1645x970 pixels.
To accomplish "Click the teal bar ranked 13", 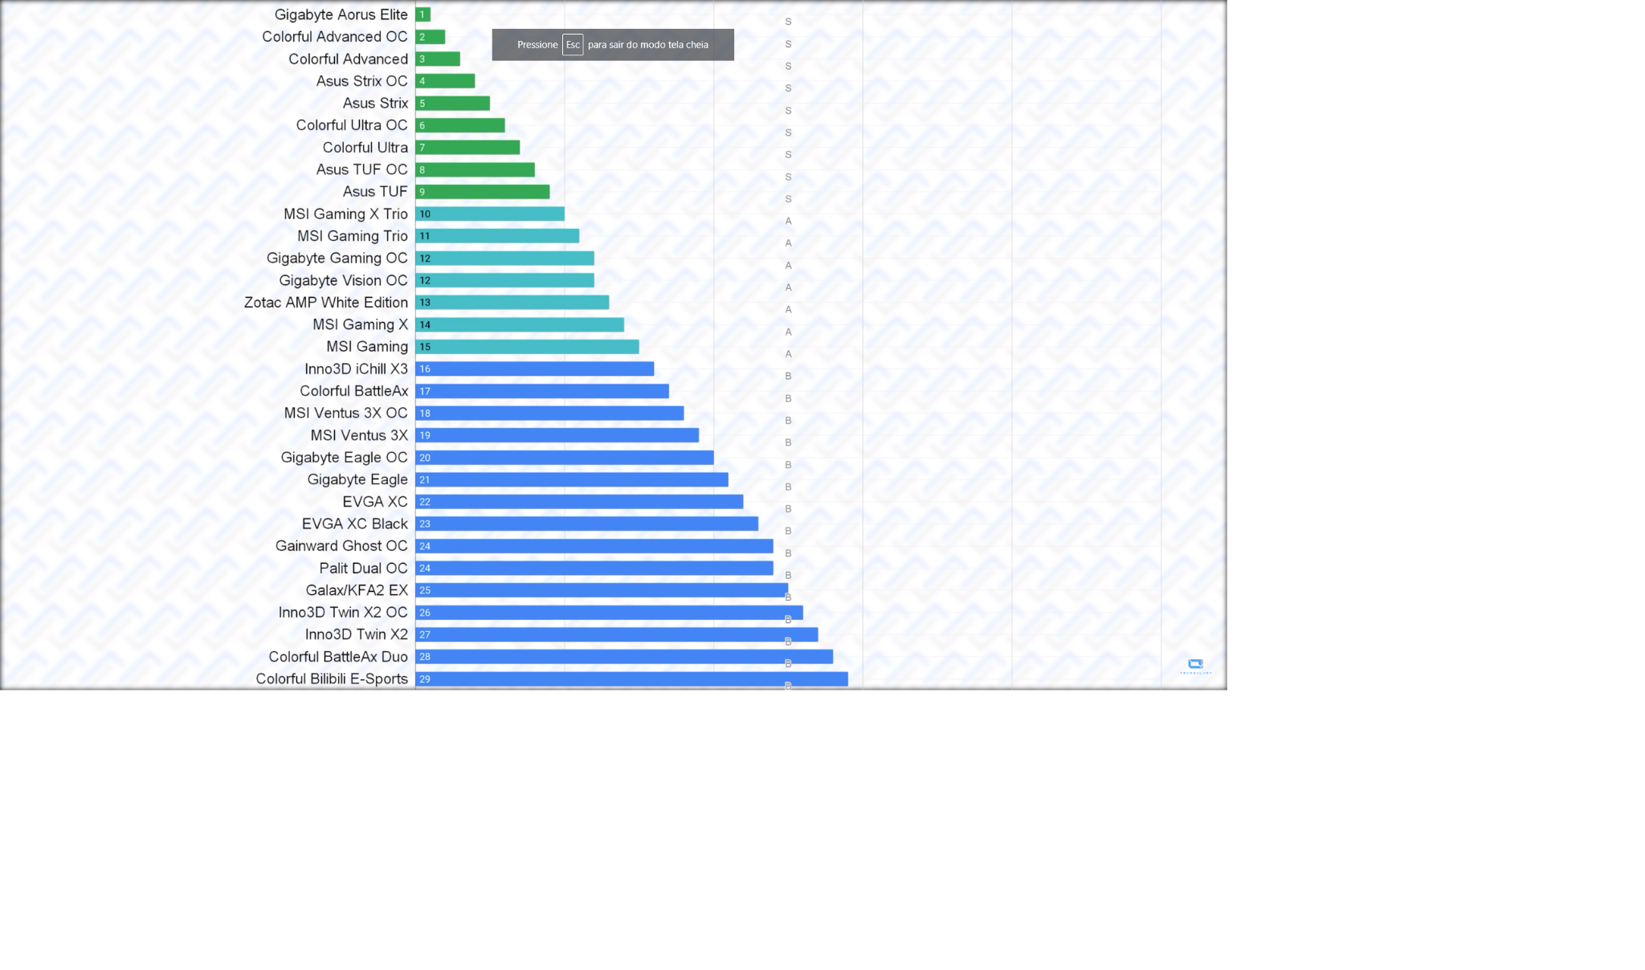I will tap(512, 303).
